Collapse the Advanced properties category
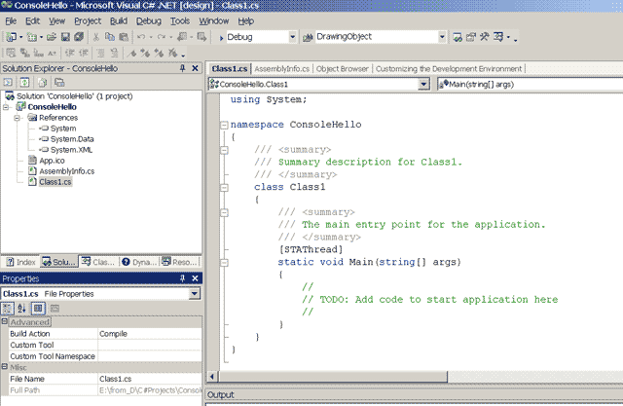The height and width of the screenshot is (406, 623). (4, 321)
